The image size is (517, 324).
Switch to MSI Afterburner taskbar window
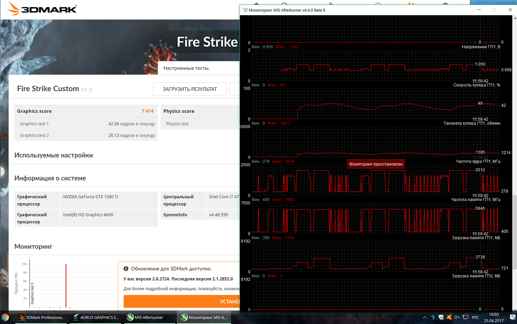point(145,317)
